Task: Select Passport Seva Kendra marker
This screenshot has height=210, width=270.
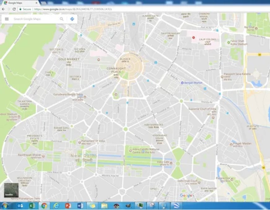Action: tap(222, 77)
